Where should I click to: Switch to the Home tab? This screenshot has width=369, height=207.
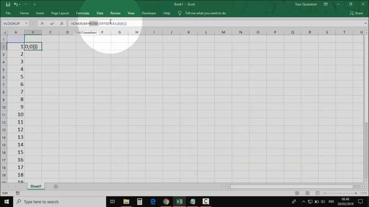click(24, 13)
